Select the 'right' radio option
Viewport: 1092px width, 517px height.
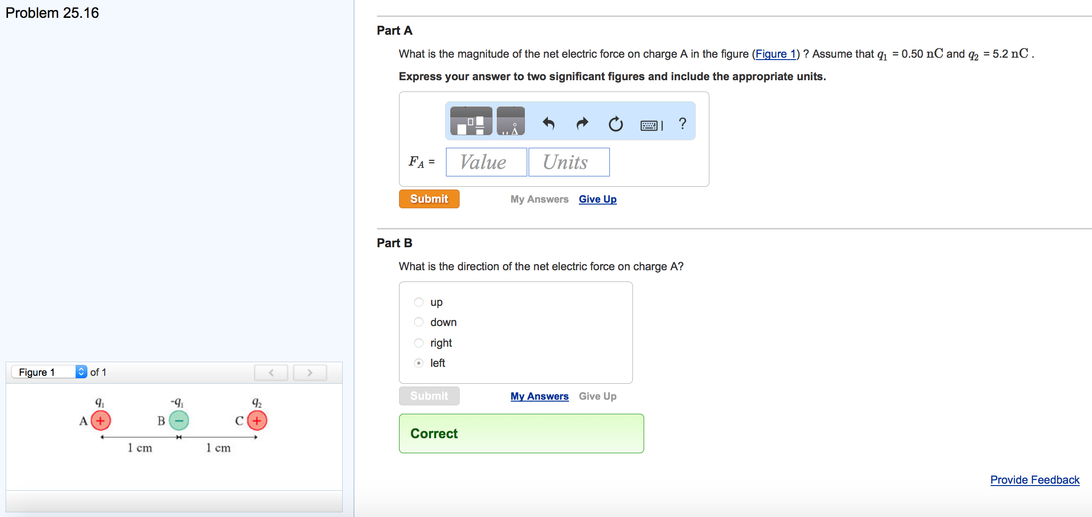click(419, 343)
